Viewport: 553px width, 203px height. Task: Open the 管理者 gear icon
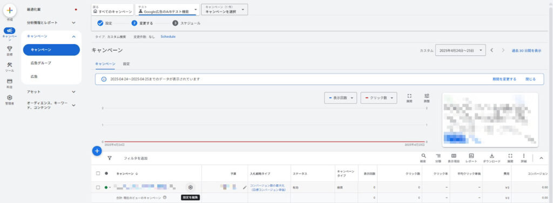[x=10, y=97]
